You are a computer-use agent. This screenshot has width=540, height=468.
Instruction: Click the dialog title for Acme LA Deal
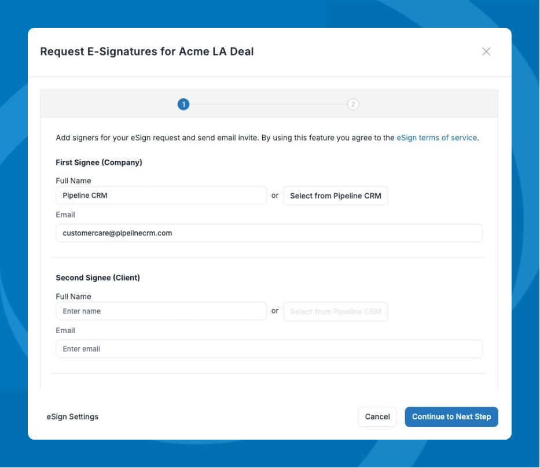pos(147,51)
